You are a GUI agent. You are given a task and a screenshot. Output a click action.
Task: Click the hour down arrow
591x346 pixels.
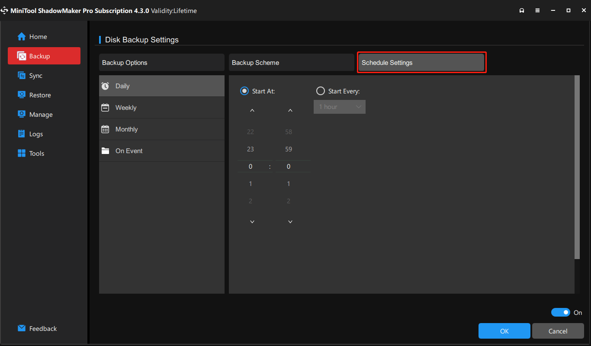click(x=252, y=222)
